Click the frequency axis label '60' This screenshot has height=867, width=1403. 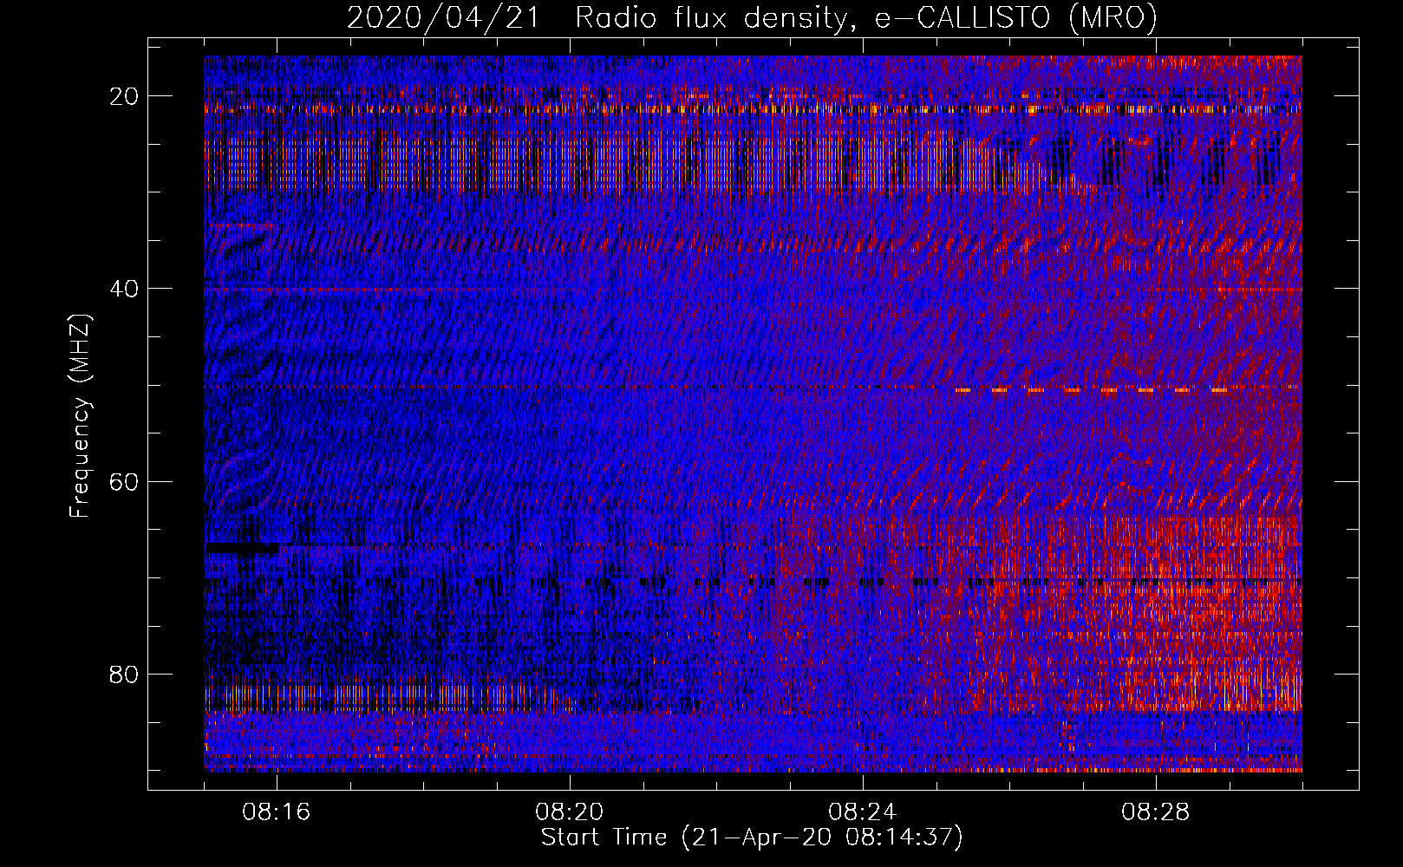click(125, 481)
